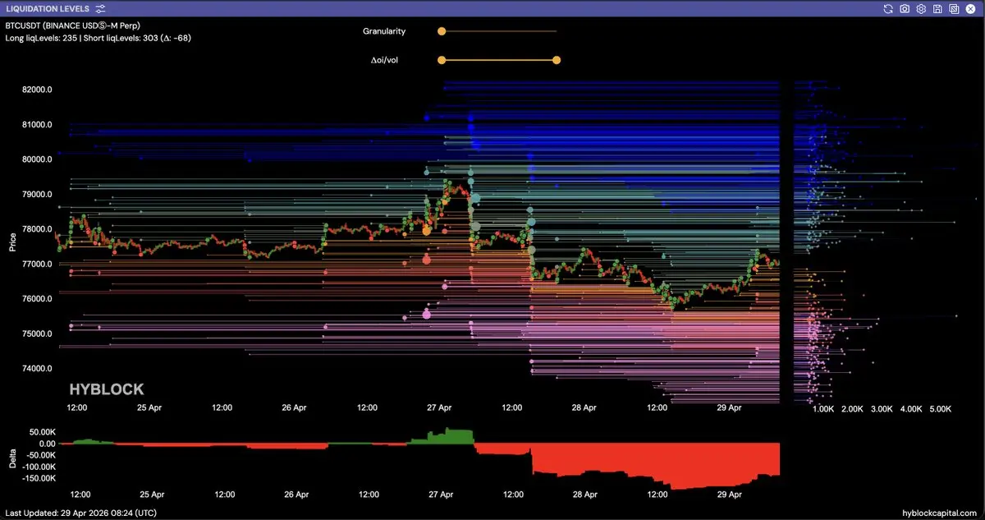Click the 1.00K histogram axis label

(823, 408)
